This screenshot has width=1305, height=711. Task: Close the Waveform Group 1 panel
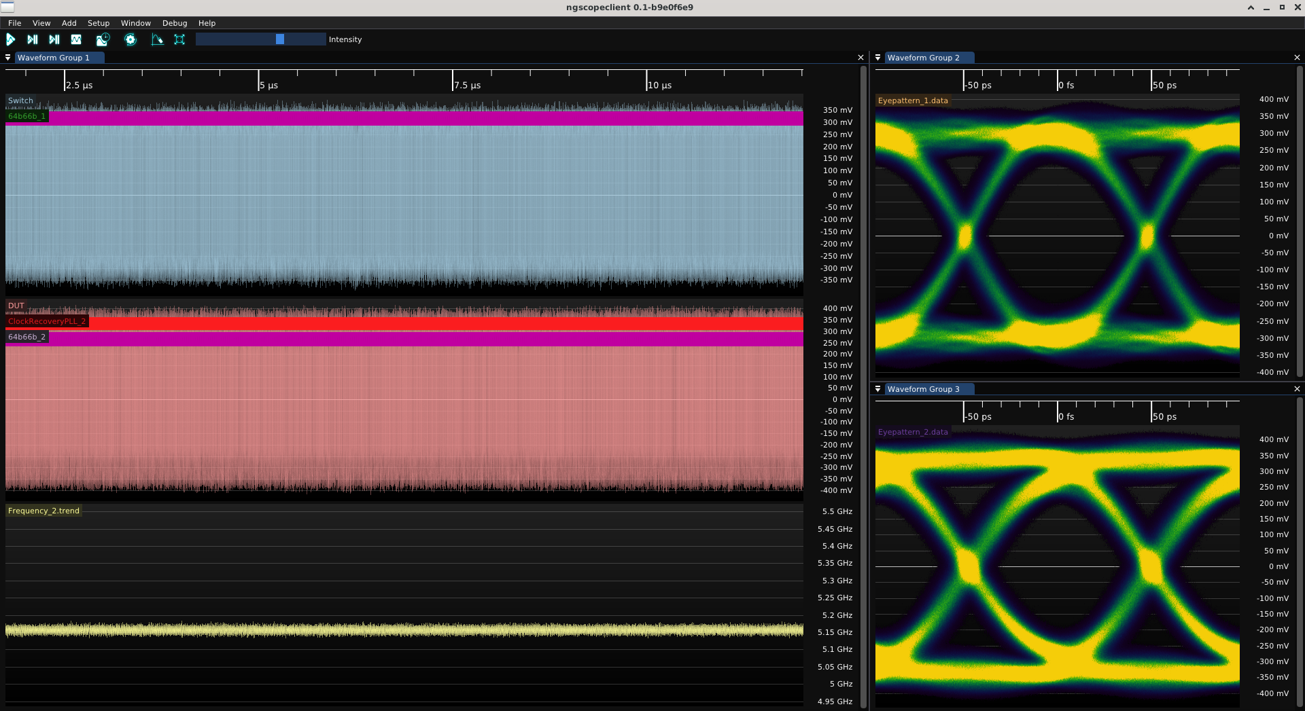point(861,58)
